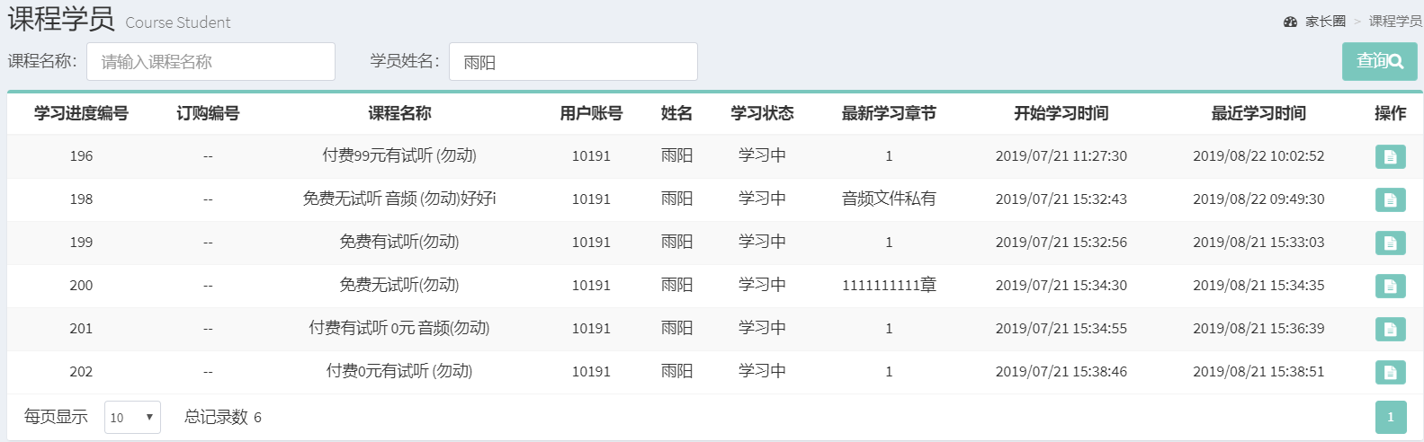Click the 最近学习时间 column header
Viewport: 1424px width, 442px height.
(x=1258, y=113)
